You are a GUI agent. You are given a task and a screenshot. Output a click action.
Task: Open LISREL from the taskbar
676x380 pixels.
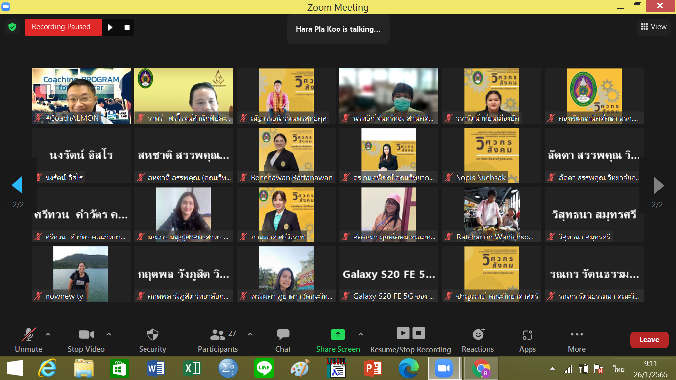pyautogui.click(x=336, y=368)
